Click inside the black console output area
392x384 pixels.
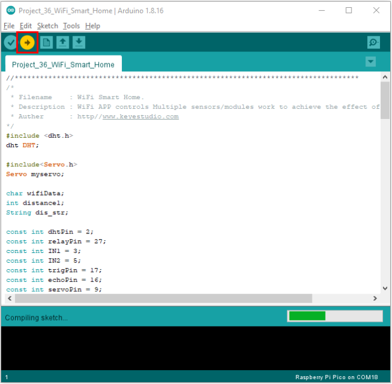click(196, 348)
